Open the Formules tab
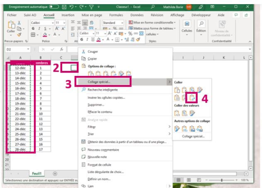The width and height of the screenshot is (262, 188). (x=116, y=15)
